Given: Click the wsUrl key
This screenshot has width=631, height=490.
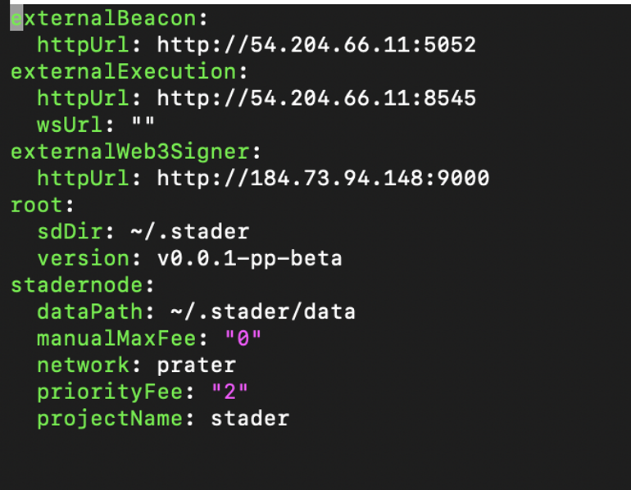Looking at the screenshot, I should [70, 125].
